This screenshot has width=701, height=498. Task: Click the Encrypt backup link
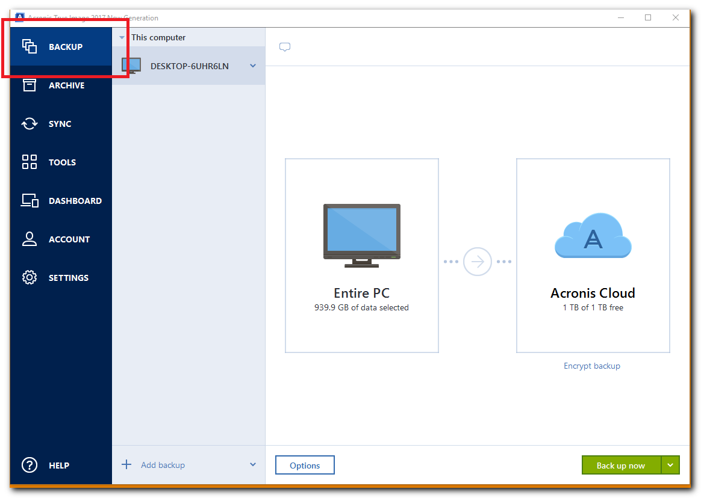coord(591,366)
